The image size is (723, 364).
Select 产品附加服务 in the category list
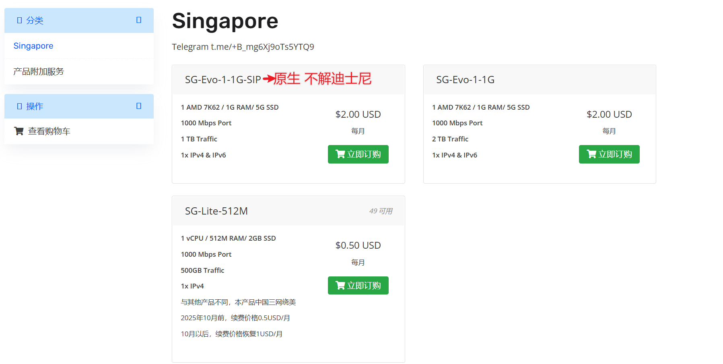[x=39, y=72]
